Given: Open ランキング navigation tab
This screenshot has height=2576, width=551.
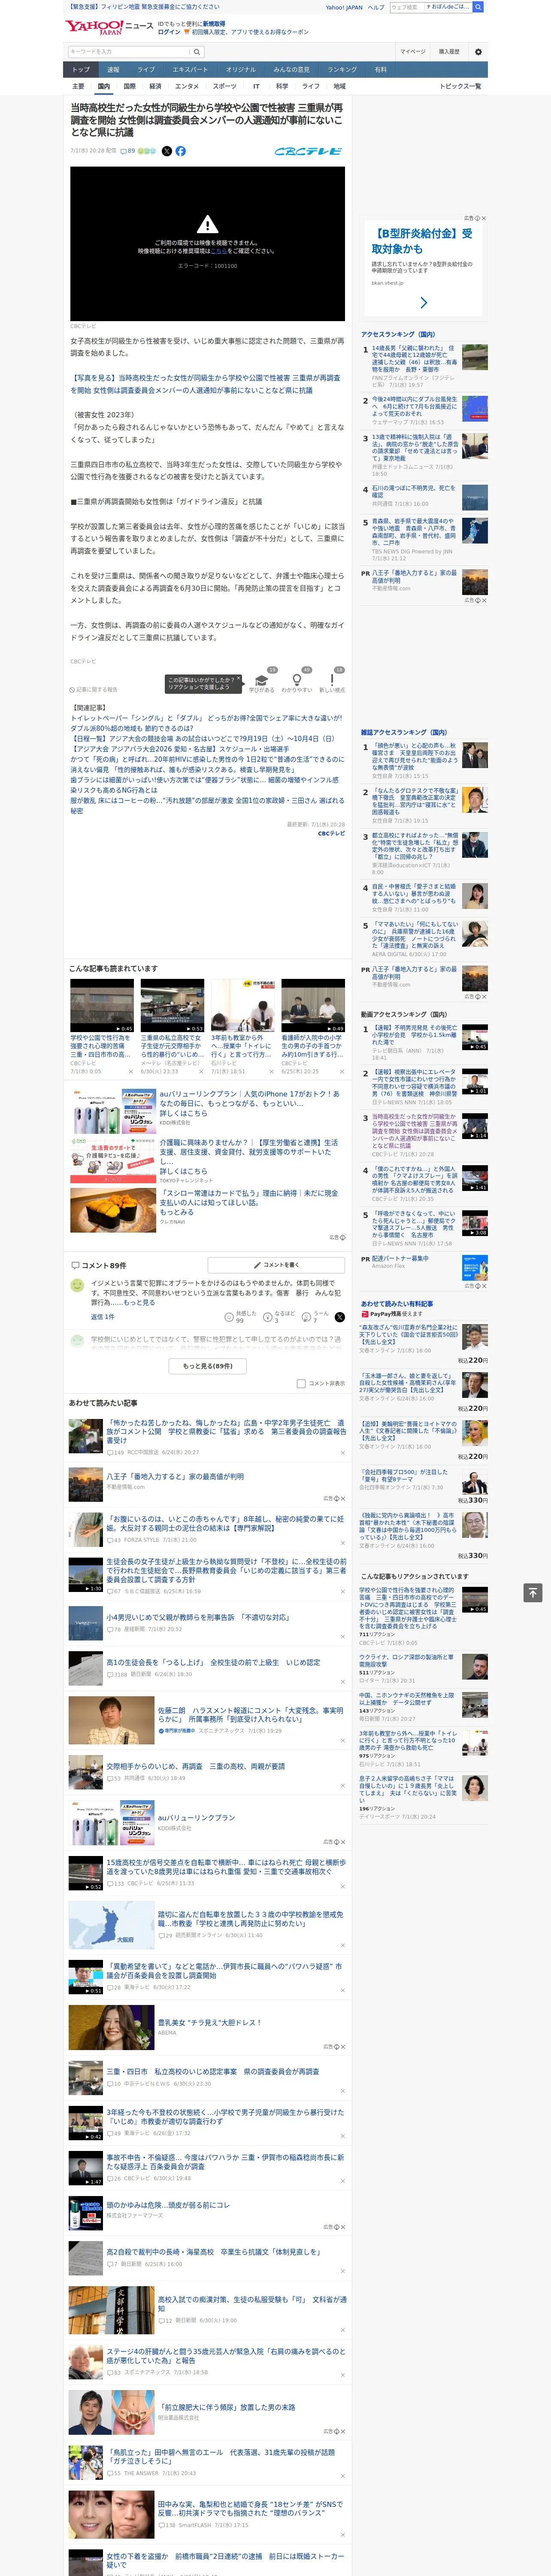Looking at the screenshot, I should pos(342,69).
